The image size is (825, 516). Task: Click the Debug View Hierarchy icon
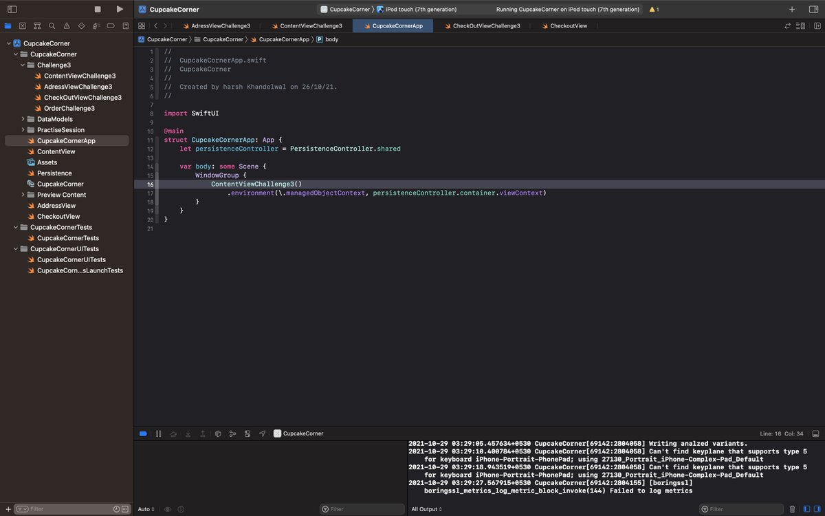[218, 433]
